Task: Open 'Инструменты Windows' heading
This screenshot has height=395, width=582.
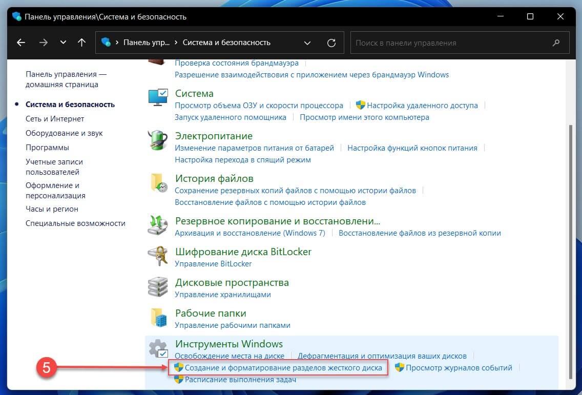Action: 229,344
